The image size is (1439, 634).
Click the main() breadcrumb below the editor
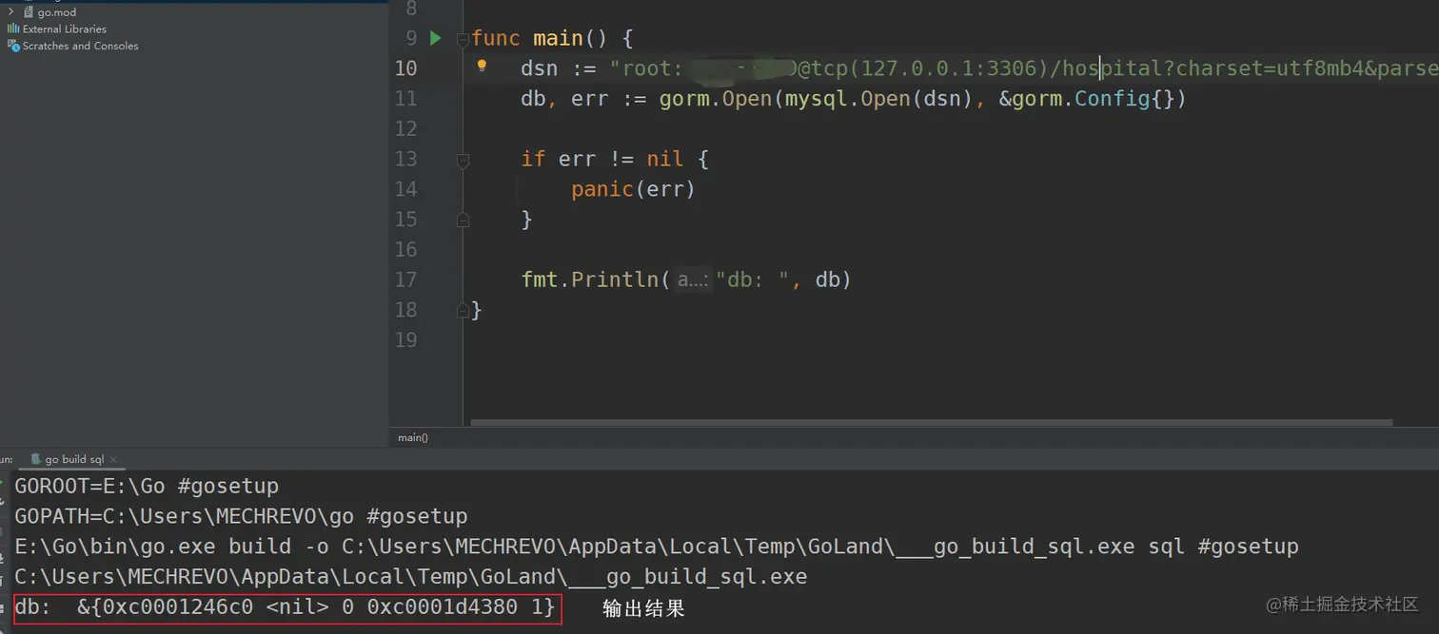[x=413, y=438]
